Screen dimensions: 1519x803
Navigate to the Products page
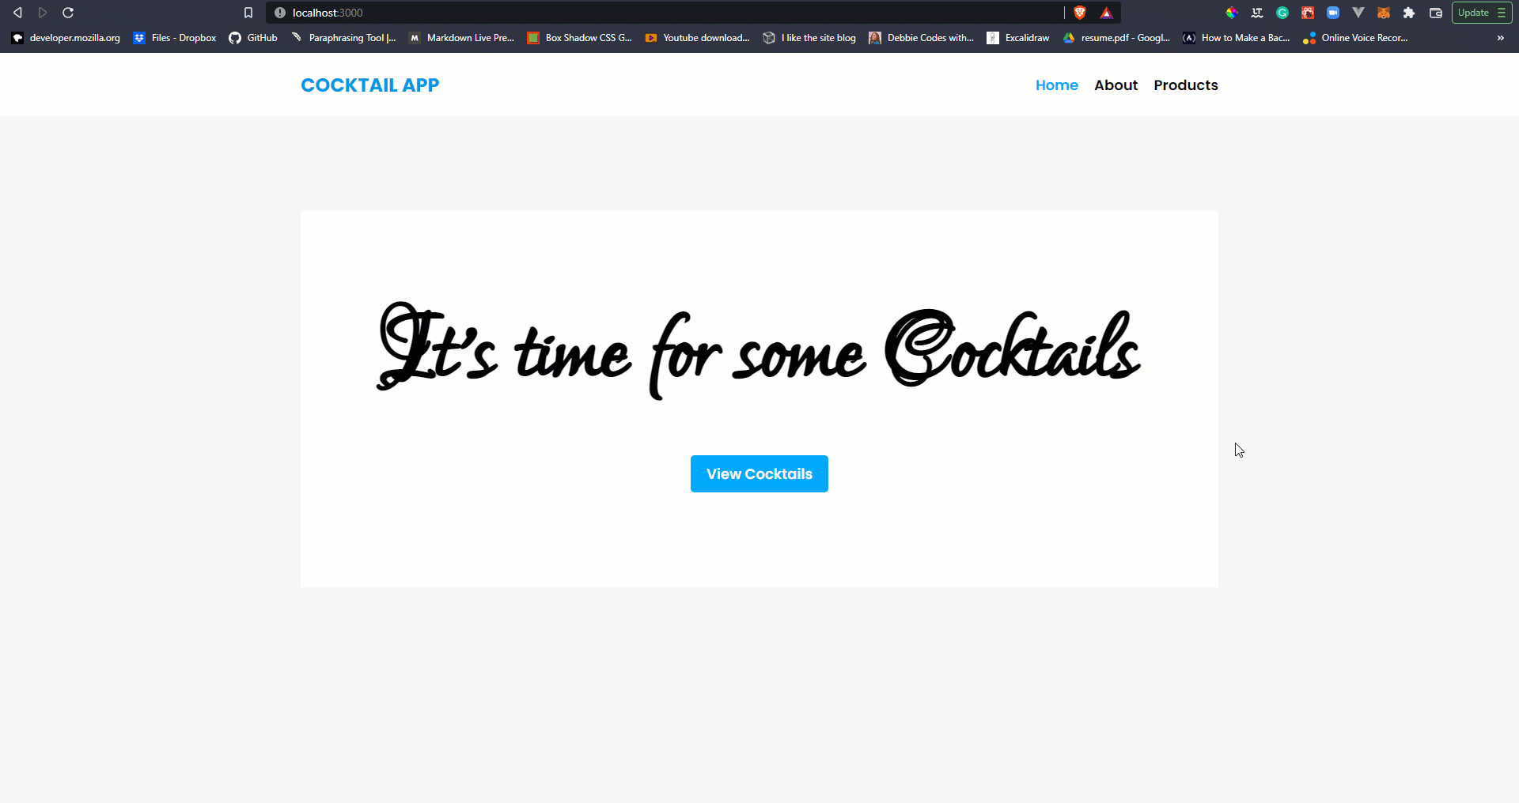point(1185,85)
